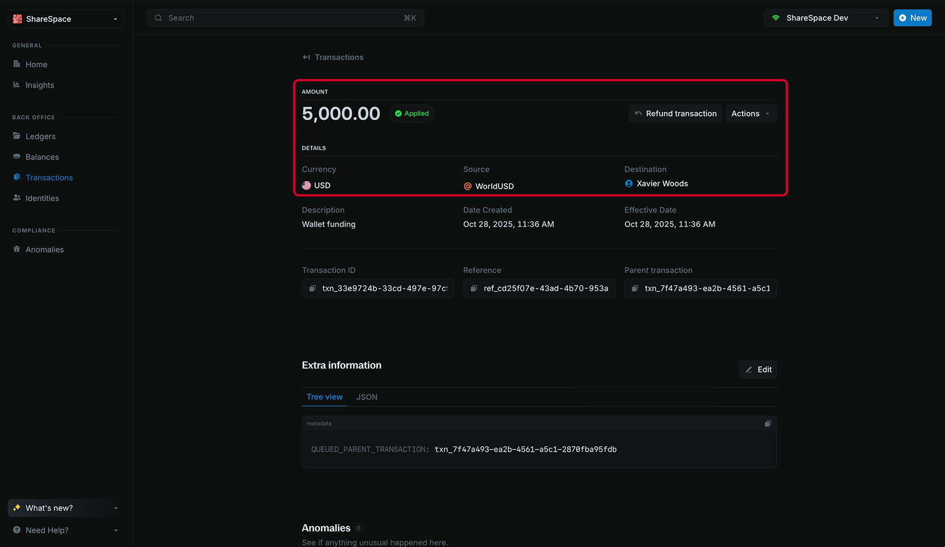Open Identities via its sidebar icon
945x547 pixels.
tap(17, 198)
